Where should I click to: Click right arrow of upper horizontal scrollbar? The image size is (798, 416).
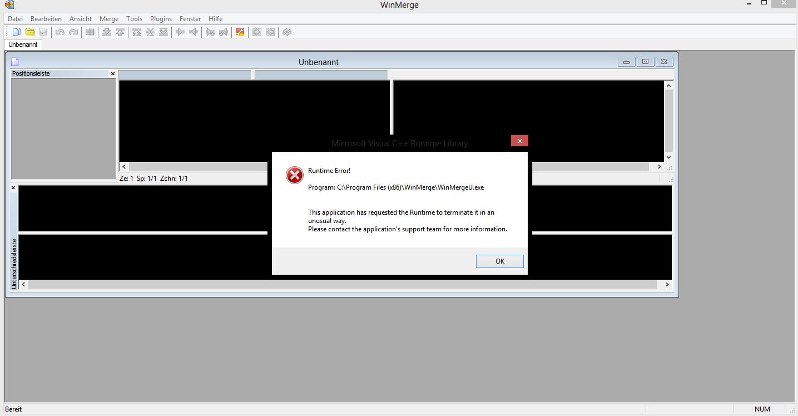(x=660, y=166)
